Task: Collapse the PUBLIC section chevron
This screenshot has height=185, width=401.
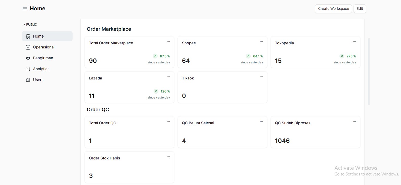Action: click(24, 25)
